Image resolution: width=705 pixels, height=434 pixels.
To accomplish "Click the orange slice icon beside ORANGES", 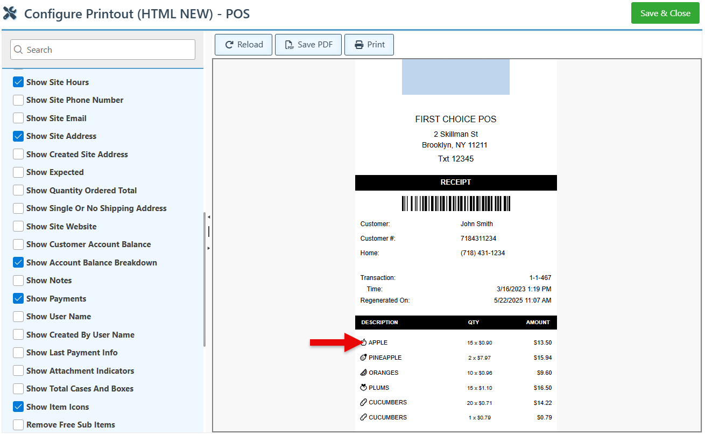I will (363, 373).
